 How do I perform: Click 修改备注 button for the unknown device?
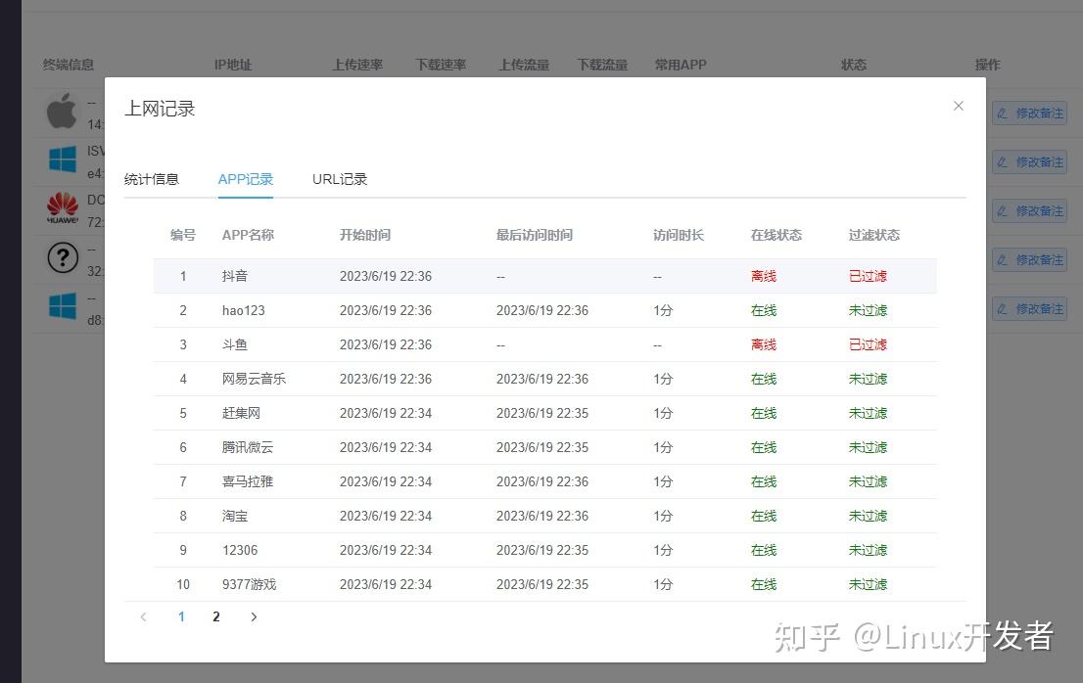(x=1030, y=260)
